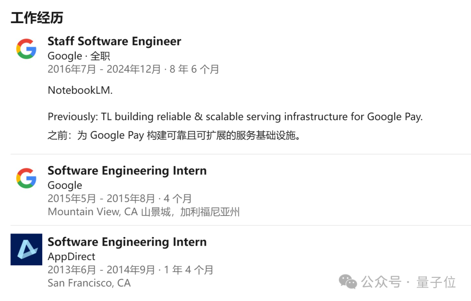Open the AppDirect company logo
471x301 pixels.
coord(27,250)
